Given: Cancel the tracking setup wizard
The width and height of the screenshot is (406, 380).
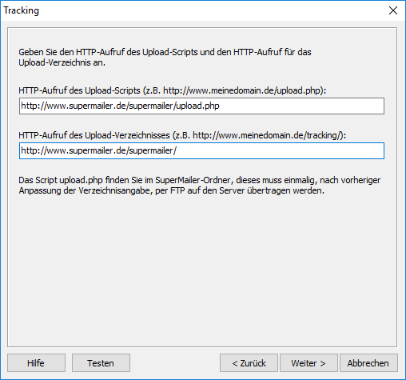Looking at the screenshot, I should pyautogui.click(x=368, y=362).
